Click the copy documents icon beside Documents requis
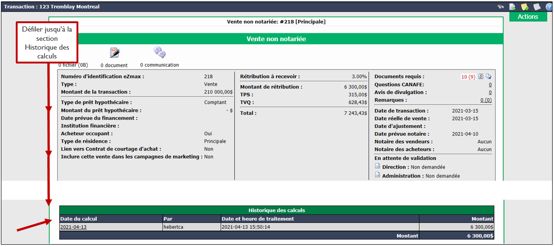The width and height of the screenshot is (554, 247). click(489, 76)
